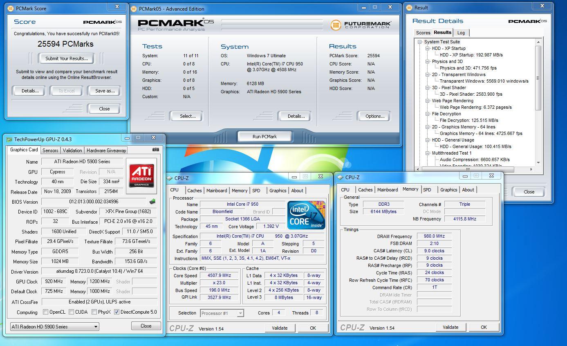Open the Log tab in Result window
567x346 pixels.
click(461, 33)
